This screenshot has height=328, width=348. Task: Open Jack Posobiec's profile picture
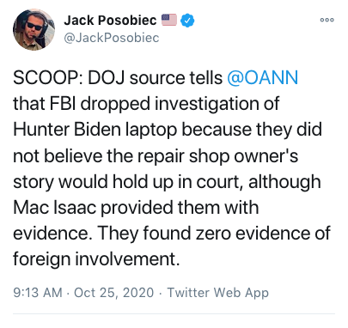tap(34, 29)
